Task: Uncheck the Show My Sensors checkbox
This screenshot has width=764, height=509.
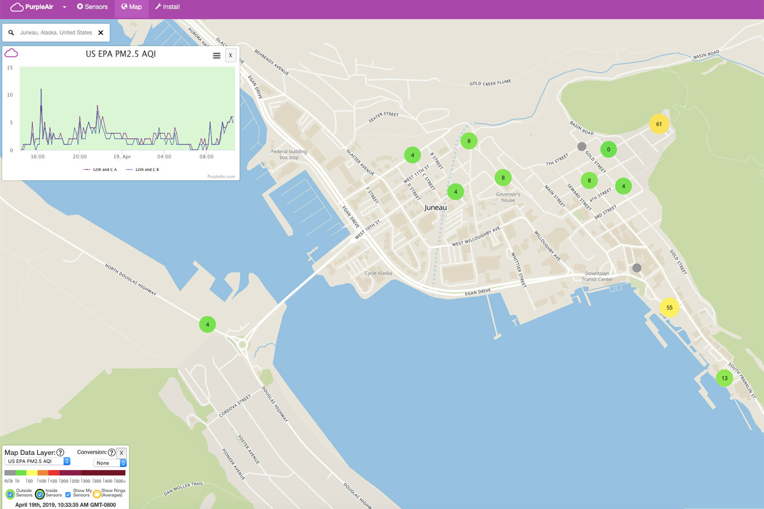Action: (68, 495)
